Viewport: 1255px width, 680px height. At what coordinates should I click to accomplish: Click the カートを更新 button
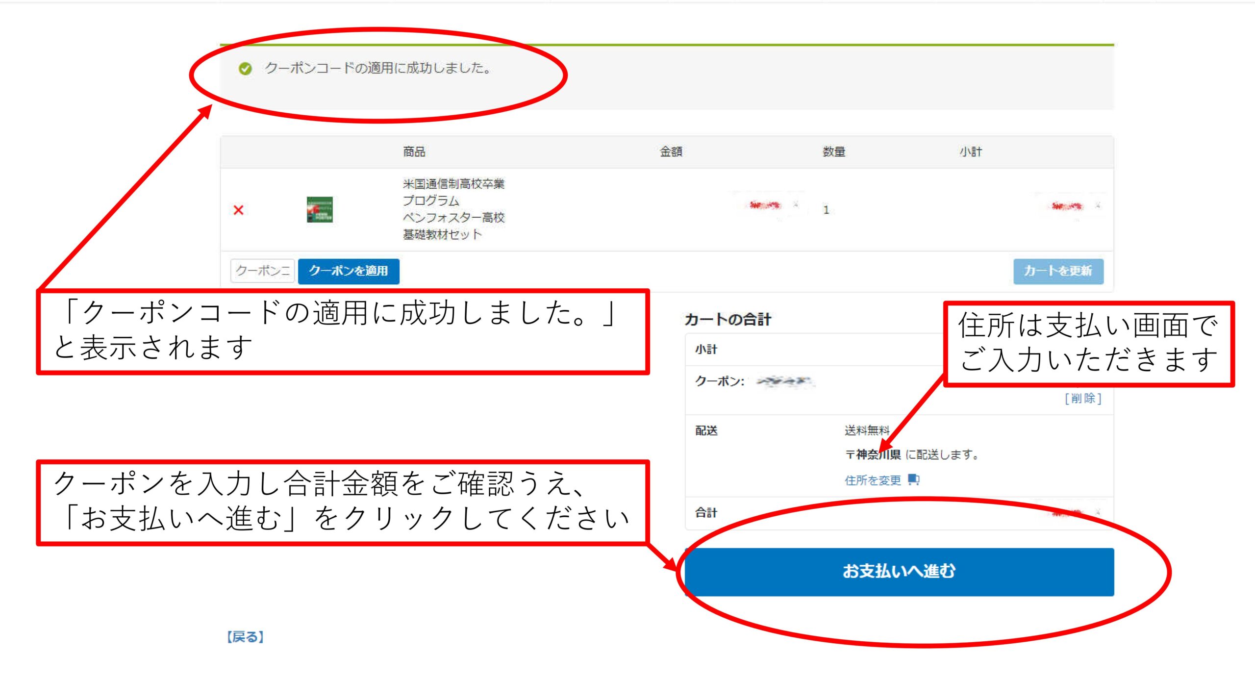tap(1058, 271)
